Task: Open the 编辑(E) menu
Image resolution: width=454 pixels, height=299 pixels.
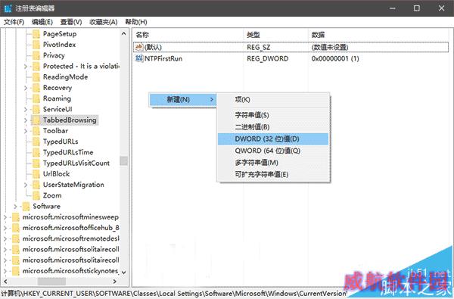Action: [x=42, y=22]
